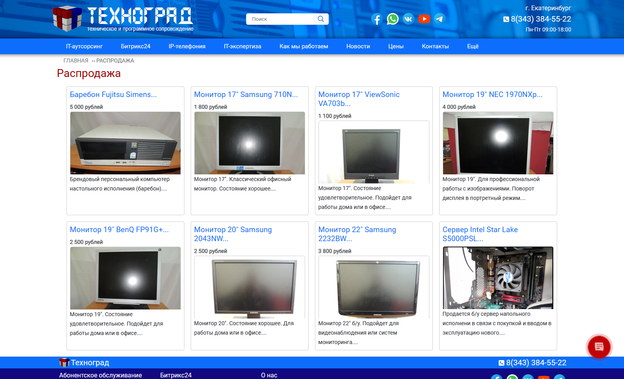
Task: Click the search magnifier icon
Action: coord(321,19)
